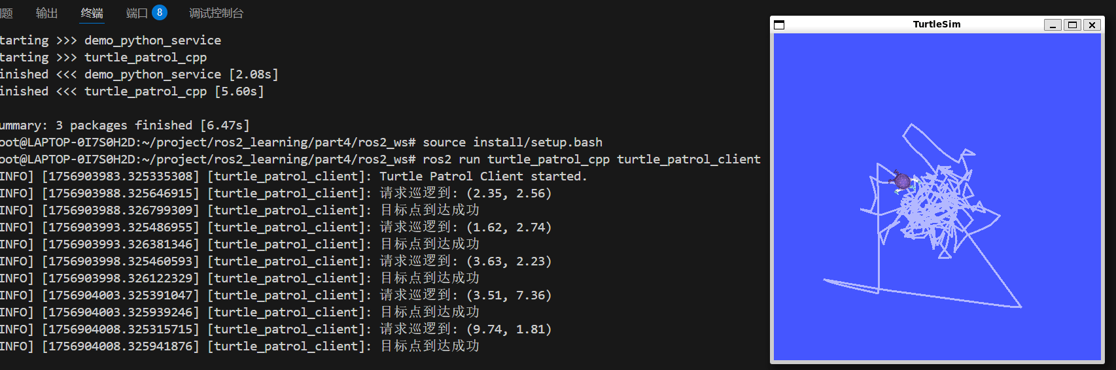Close the TurtleSim window
Screen dimensions: 1116x370
tap(1092, 25)
